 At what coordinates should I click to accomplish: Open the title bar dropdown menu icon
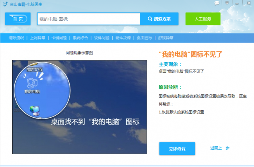(x=227, y=3)
